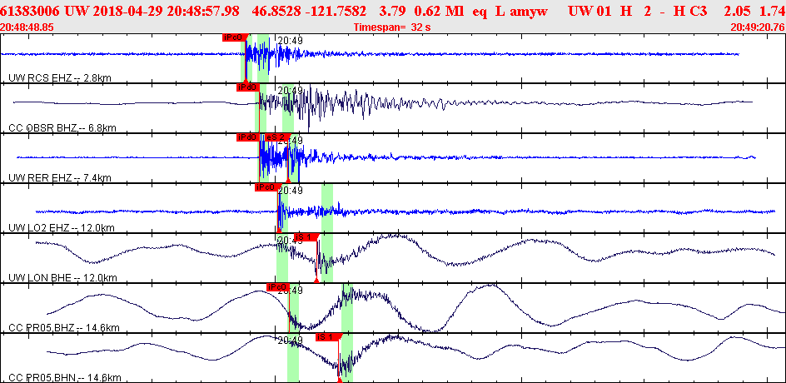Click the later green window on OBSR trace
Screen dimensions: 786x383
[288, 107]
